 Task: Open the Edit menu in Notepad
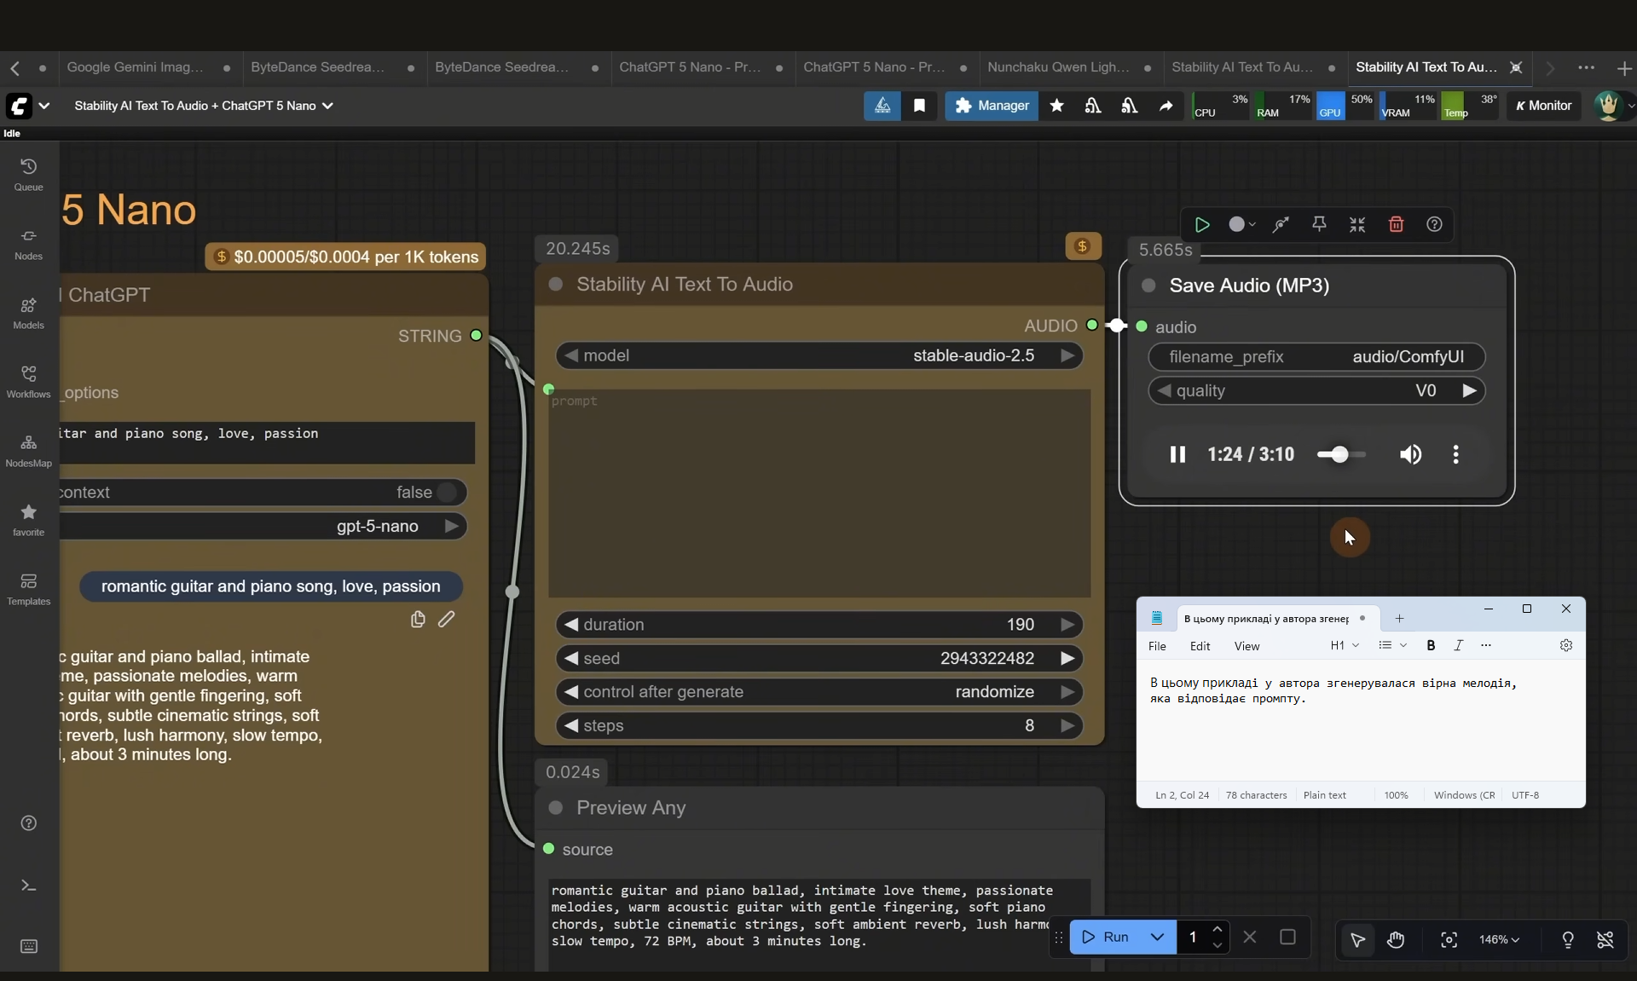pyautogui.click(x=1200, y=646)
